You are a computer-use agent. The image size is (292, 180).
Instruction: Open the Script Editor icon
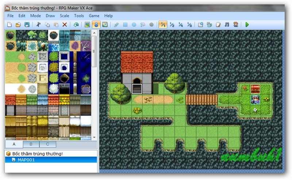pos(218,24)
